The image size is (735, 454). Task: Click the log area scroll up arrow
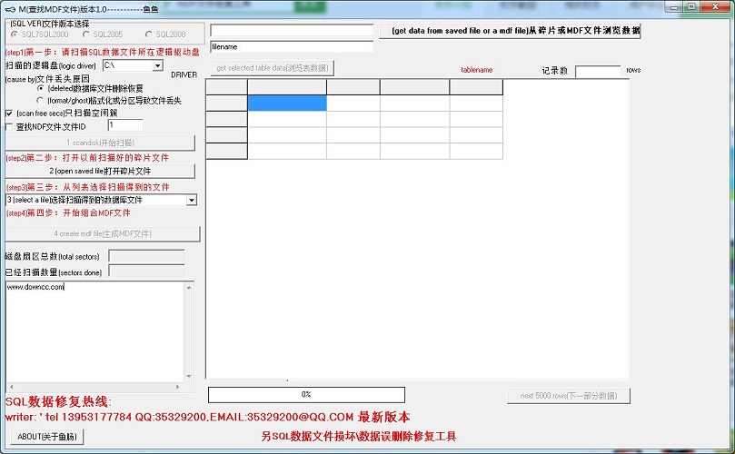[x=189, y=287]
